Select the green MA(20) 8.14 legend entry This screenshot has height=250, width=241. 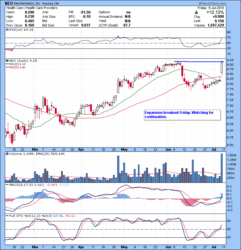[x=15, y=64]
